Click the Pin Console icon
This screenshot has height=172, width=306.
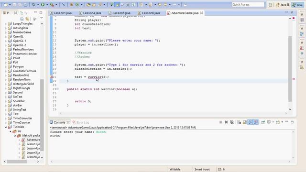pos(263,122)
